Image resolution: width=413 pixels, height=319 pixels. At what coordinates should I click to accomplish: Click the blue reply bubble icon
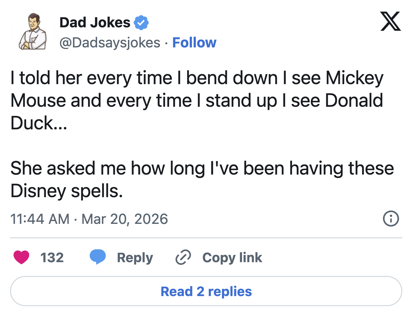[x=97, y=257]
